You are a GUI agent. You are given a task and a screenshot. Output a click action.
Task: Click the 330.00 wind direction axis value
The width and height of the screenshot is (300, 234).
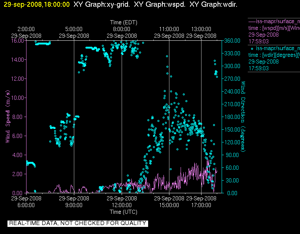[232, 53]
